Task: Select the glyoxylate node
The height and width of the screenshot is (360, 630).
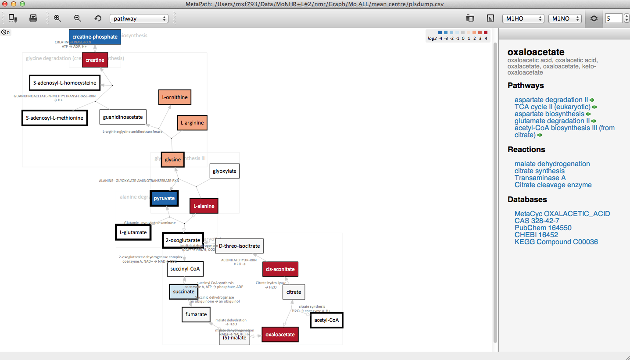Action: click(225, 171)
